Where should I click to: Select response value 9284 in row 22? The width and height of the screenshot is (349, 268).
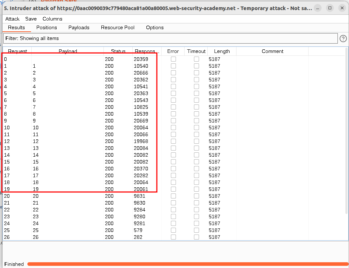pos(139,210)
